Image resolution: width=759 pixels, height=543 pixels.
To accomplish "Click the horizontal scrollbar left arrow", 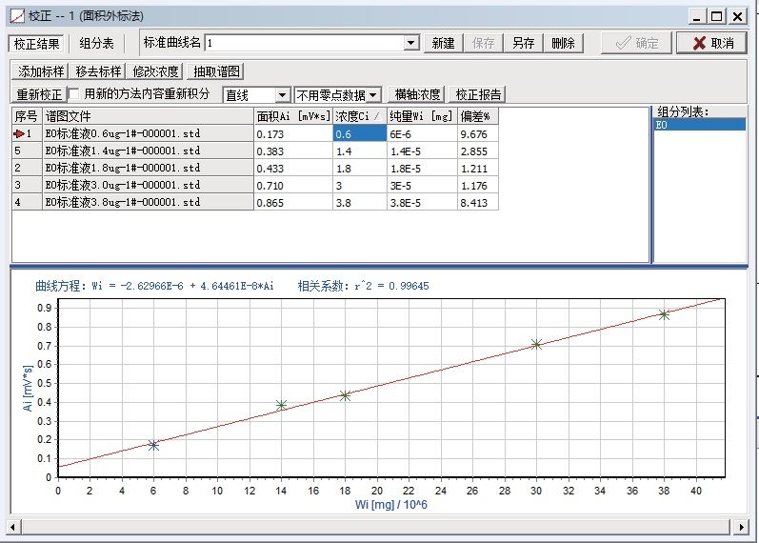I will click(x=12, y=527).
